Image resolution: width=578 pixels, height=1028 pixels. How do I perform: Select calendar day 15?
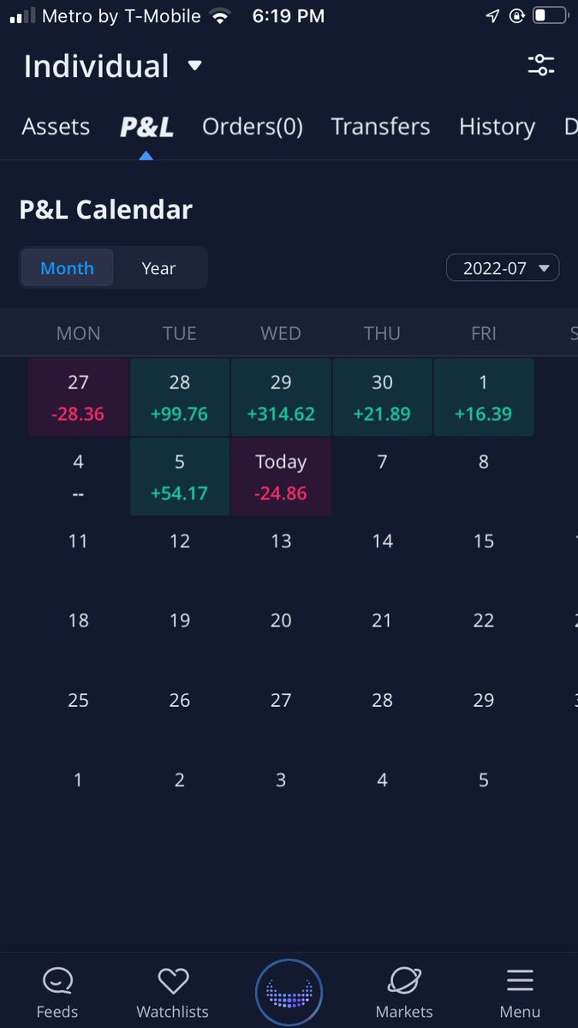click(484, 541)
